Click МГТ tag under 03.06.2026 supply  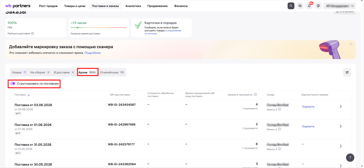(18, 114)
